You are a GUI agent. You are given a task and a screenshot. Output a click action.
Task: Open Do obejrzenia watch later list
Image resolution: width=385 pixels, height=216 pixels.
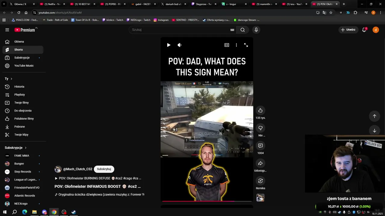[x=23, y=111]
